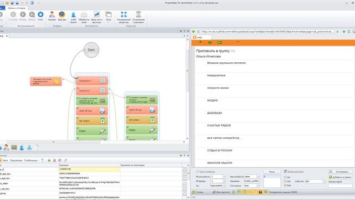
Task: Click the save floppy icon in title bar
Action: coord(12,3)
